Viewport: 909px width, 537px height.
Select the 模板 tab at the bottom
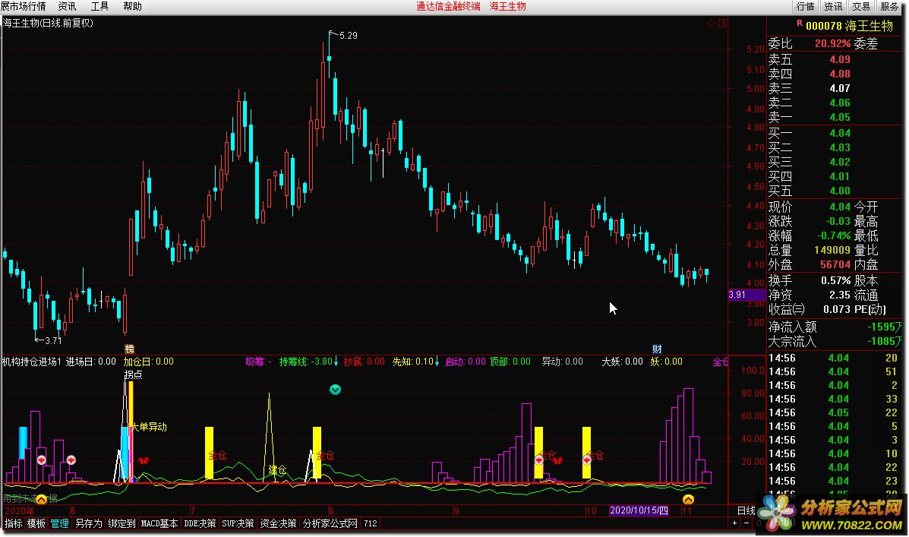click(x=36, y=523)
